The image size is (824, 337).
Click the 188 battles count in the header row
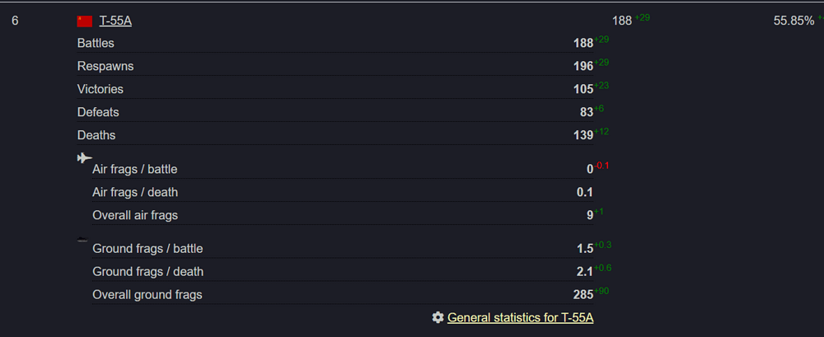pos(622,21)
